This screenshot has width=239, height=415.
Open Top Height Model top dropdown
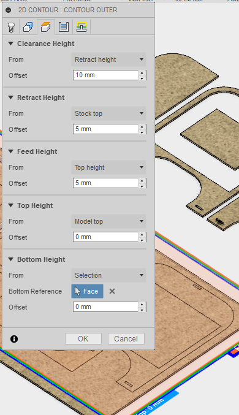pos(108,221)
